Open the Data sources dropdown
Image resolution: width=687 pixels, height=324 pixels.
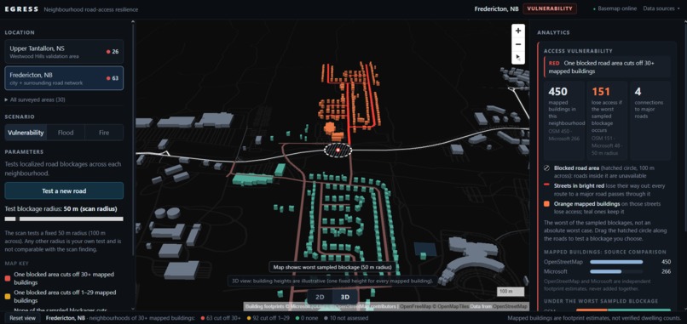[661, 9]
